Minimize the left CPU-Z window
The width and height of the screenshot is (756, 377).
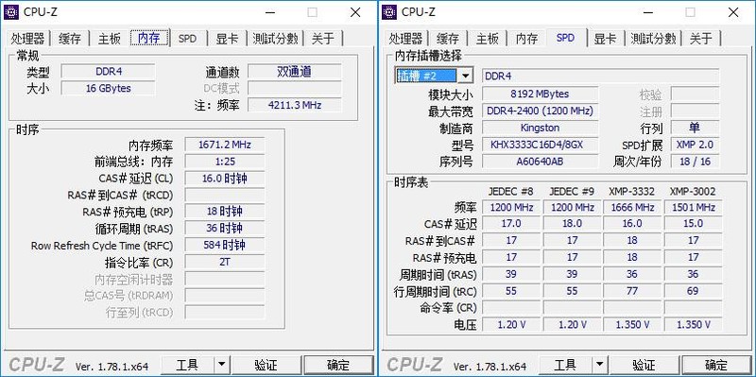pos(269,12)
